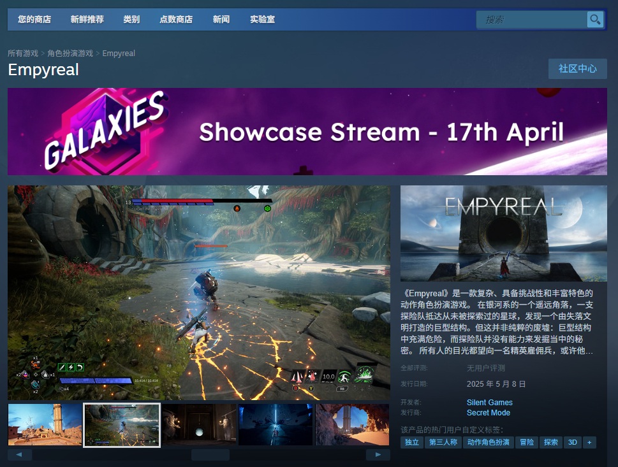Click the 独立 tag

pyautogui.click(x=412, y=442)
